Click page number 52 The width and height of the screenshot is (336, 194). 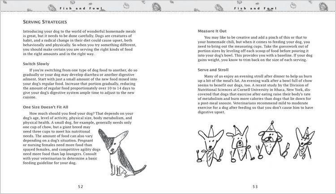(81, 187)
